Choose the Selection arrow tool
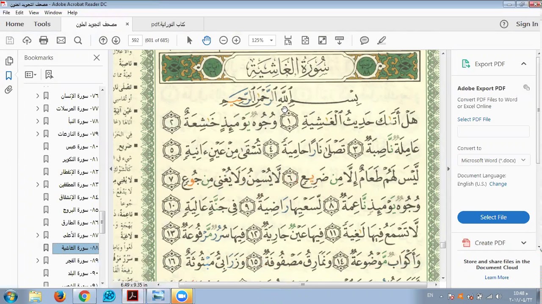542x304 pixels. (189, 41)
